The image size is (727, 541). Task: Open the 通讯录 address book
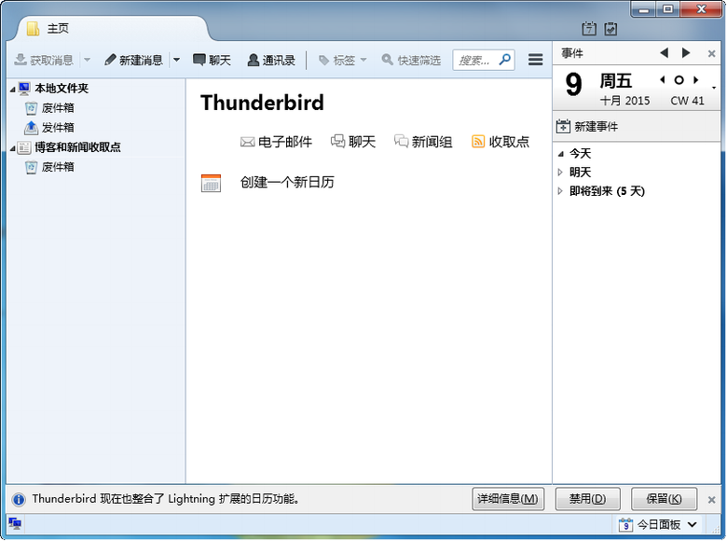(x=271, y=60)
